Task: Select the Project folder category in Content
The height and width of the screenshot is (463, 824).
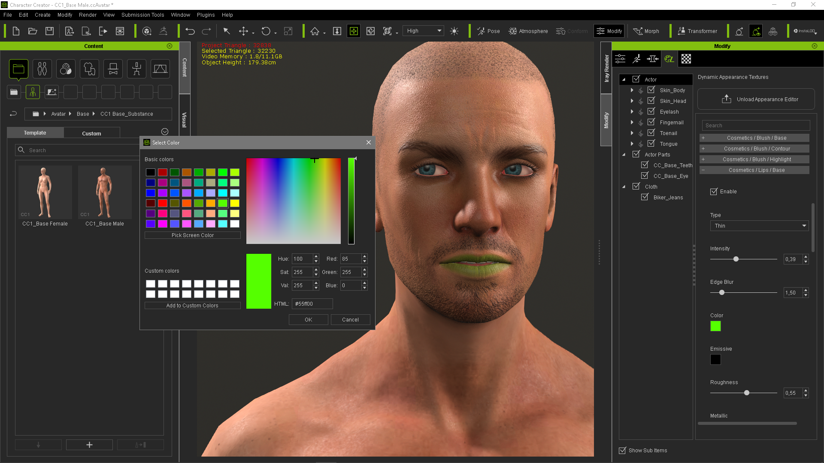Action: click(x=18, y=69)
